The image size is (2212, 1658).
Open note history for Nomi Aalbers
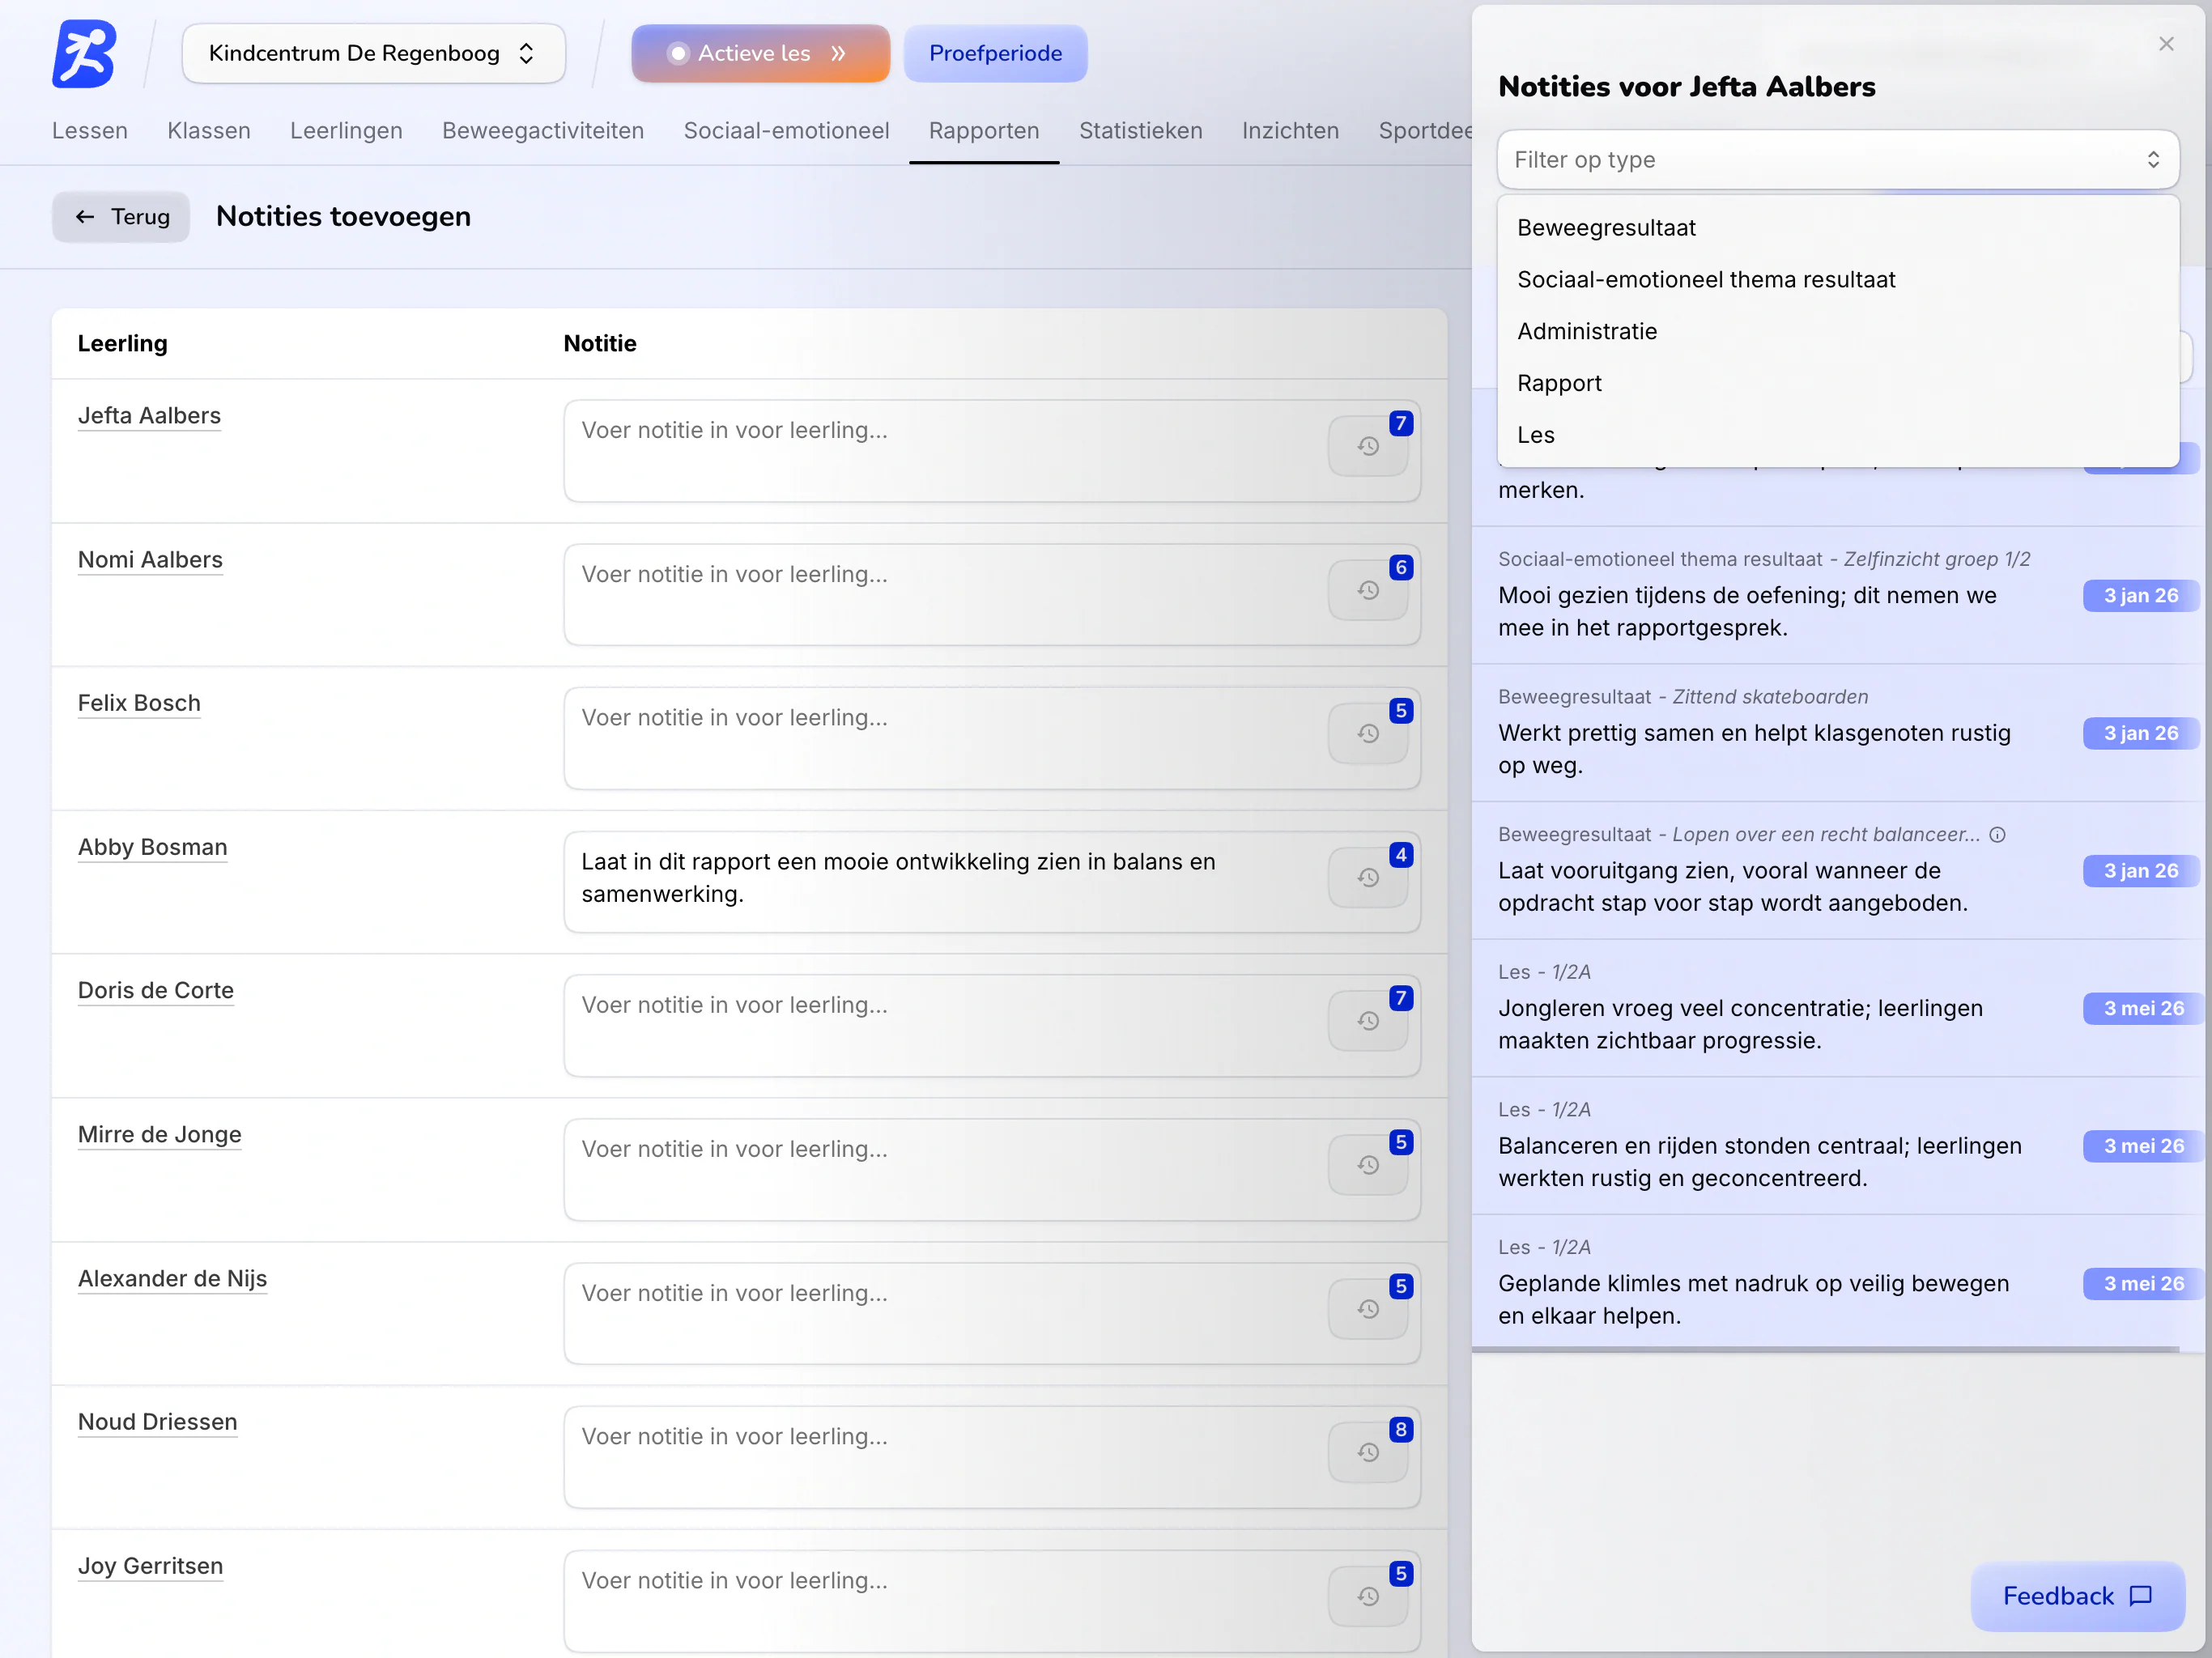click(1368, 591)
